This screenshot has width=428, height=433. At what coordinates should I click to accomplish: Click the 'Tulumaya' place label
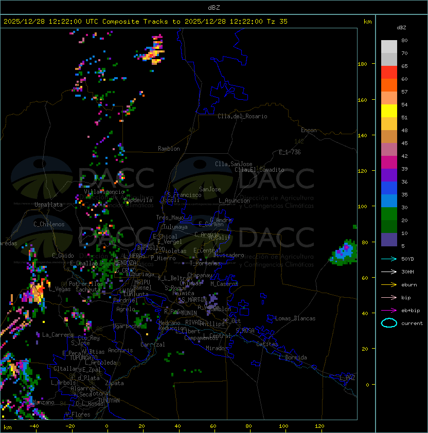click(175, 227)
